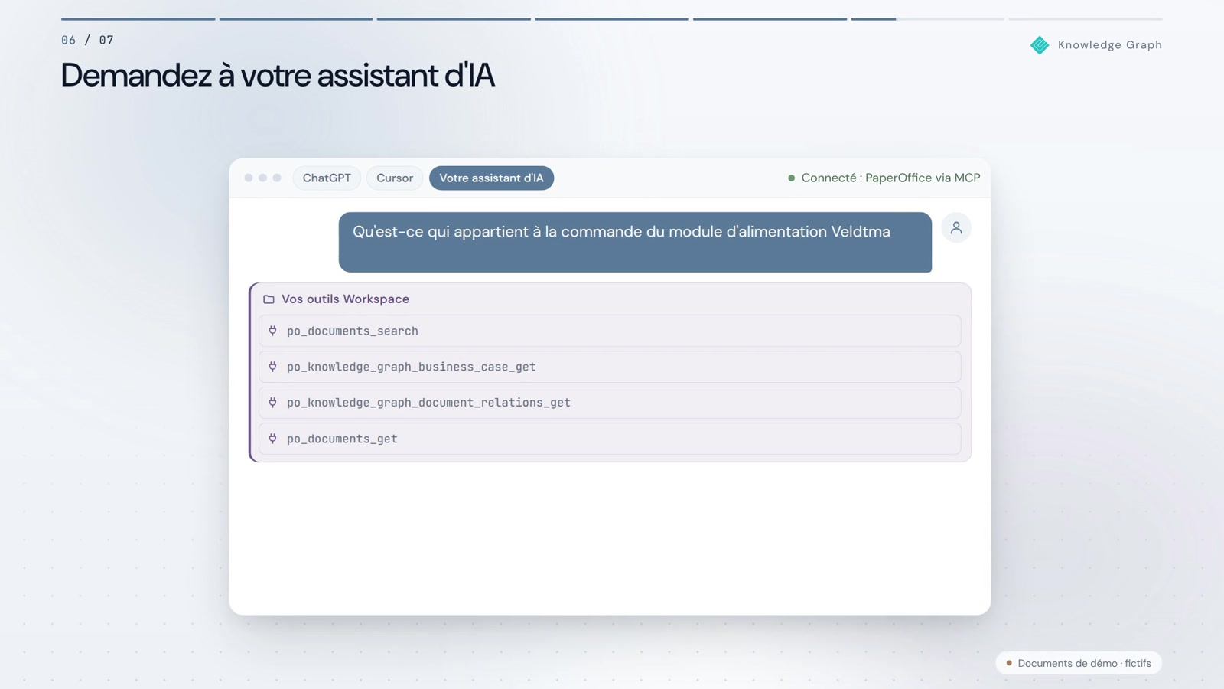The height and width of the screenshot is (689, 1224).
Task: Click the Documents de démo · fictifs badge
Action: pos(1079,663)
